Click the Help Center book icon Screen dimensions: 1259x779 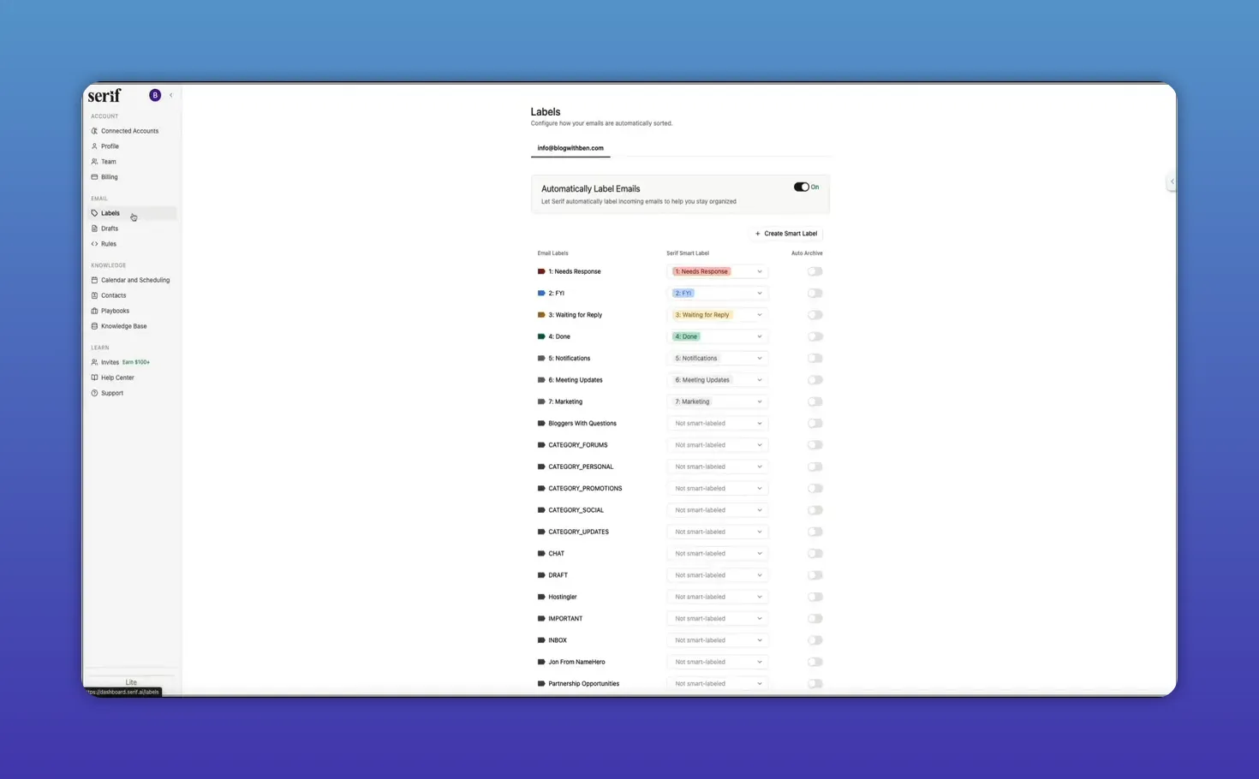94,378
